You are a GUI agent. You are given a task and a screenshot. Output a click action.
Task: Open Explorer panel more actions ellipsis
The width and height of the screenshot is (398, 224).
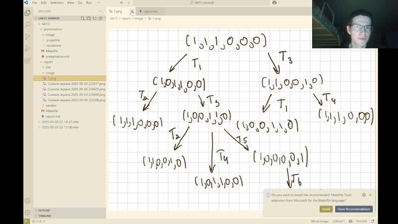pyautogui.click(x=101, y=11)
